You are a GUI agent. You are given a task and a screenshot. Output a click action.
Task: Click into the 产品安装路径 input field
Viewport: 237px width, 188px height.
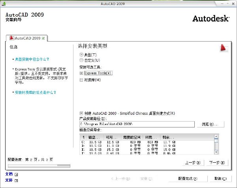tap(137, 124)
